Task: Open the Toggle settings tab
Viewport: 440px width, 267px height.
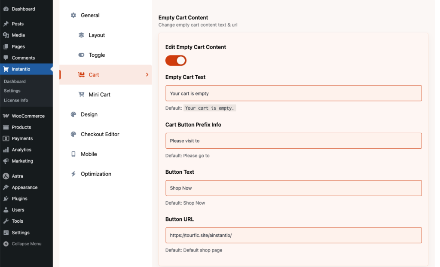Action: tap(97, 55)
